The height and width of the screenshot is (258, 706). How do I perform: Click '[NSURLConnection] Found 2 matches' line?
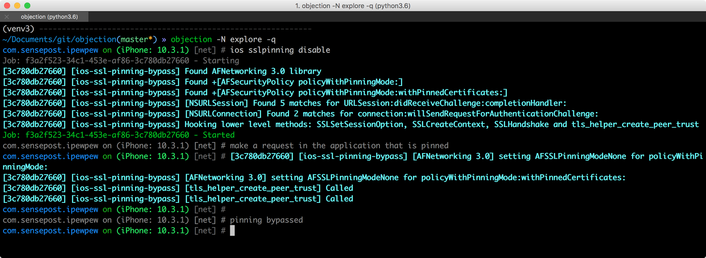coord(300,113)
